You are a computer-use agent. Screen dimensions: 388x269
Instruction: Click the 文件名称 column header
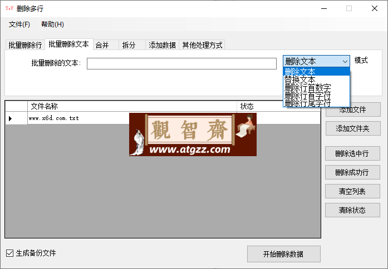click(132, 106)
